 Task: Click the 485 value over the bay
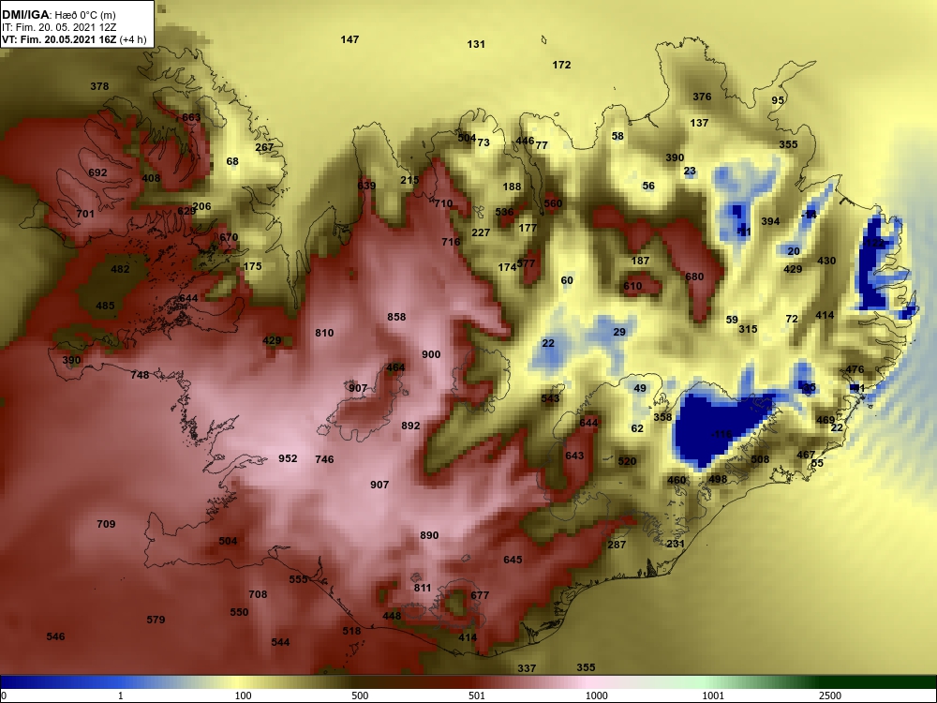pos(105,306)
